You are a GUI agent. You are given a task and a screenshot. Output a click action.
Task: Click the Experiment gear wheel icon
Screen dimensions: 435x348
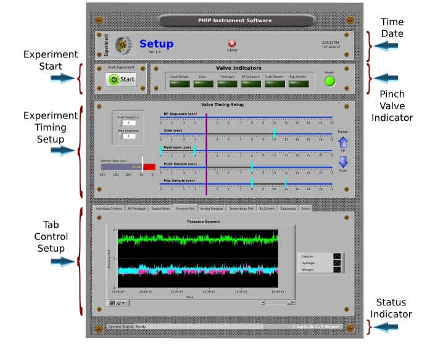pyautogui.click(x=123, y=45)
